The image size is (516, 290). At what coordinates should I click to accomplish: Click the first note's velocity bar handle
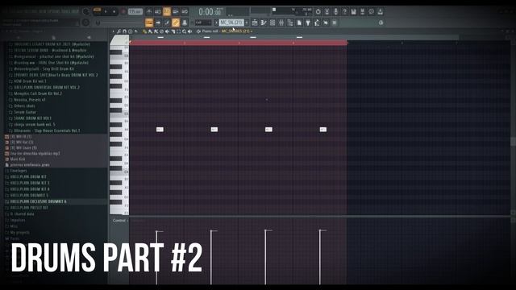tap(157, 231)
